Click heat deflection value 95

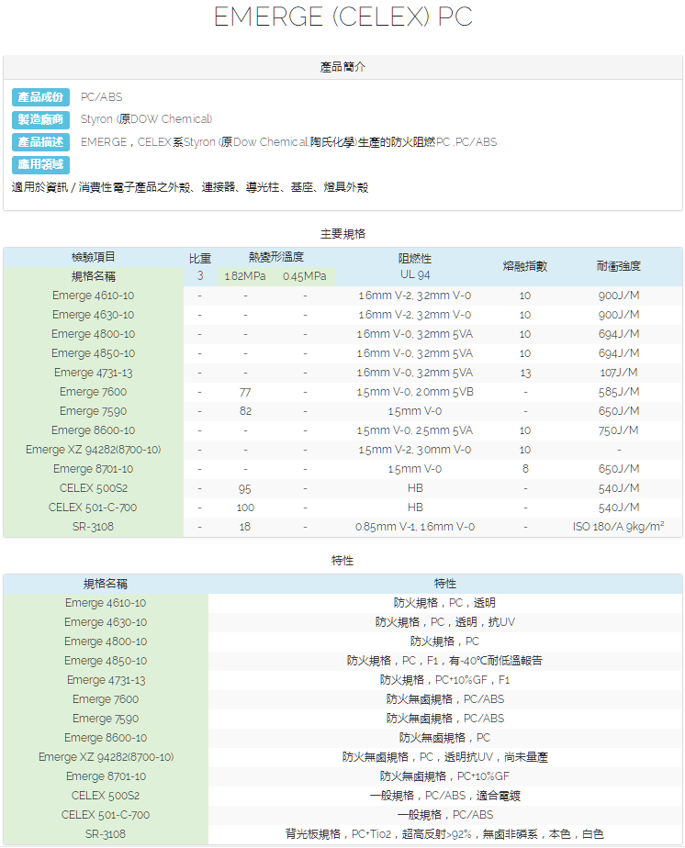(x=245, y=488)
